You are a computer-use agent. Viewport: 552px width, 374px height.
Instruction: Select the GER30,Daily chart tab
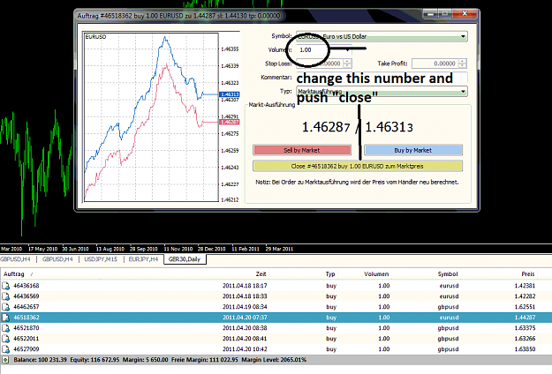pos(185,259)
